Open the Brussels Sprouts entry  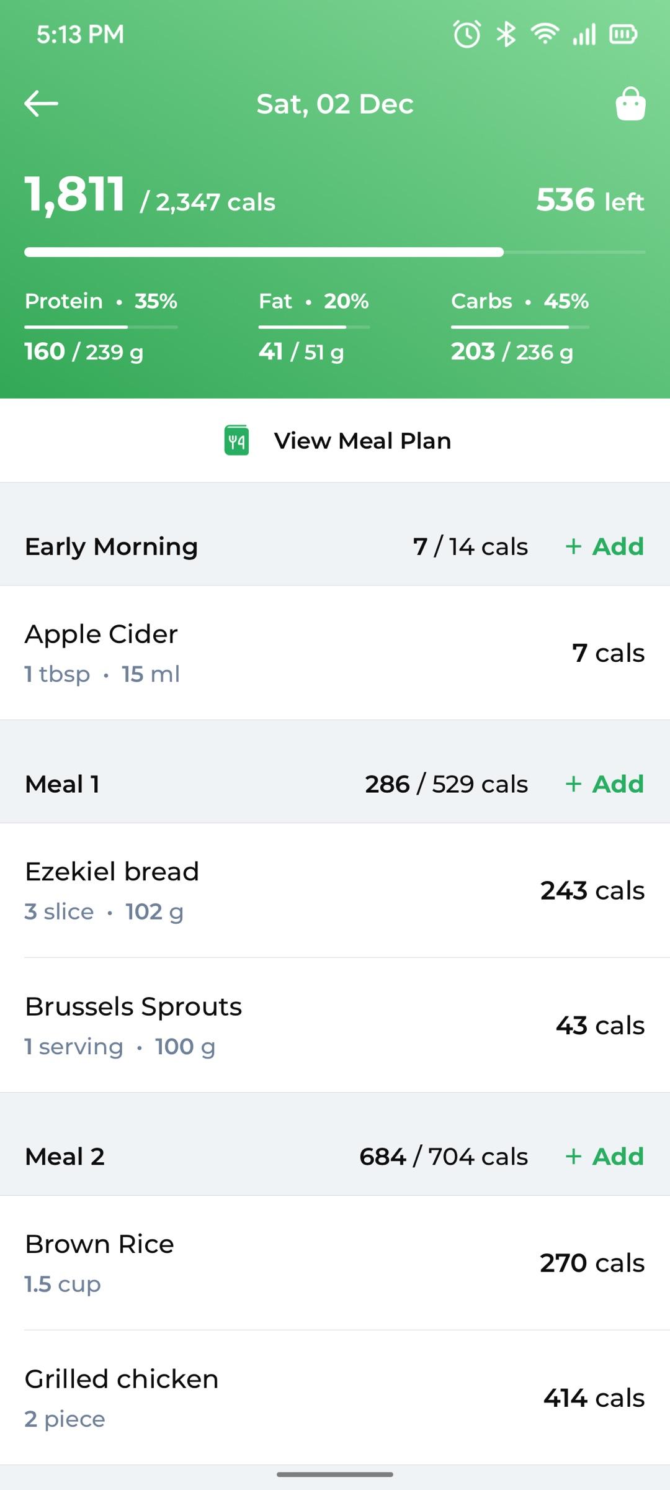point(335,1026)
